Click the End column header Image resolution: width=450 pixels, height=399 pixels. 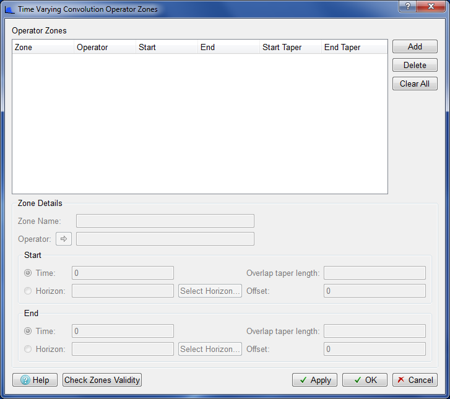229,47
